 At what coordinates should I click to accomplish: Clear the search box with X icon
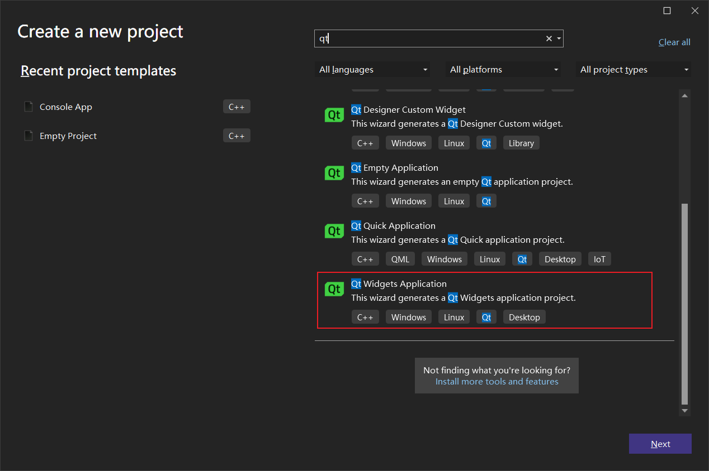[549, 39]
